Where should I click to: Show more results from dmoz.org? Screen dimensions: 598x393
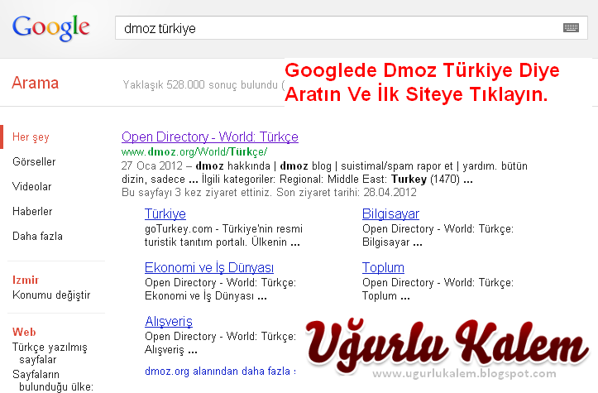point(220,371)
